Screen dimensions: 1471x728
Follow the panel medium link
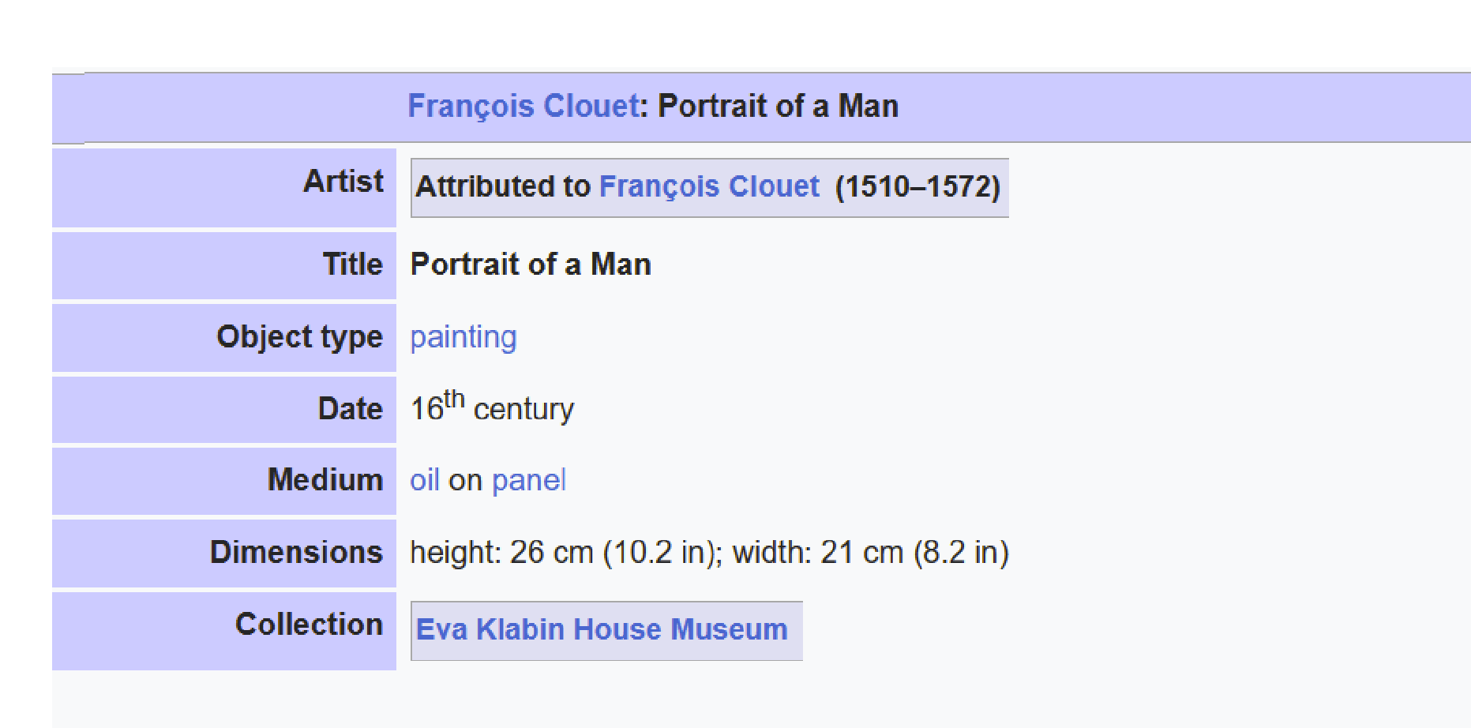pos(528,480)
